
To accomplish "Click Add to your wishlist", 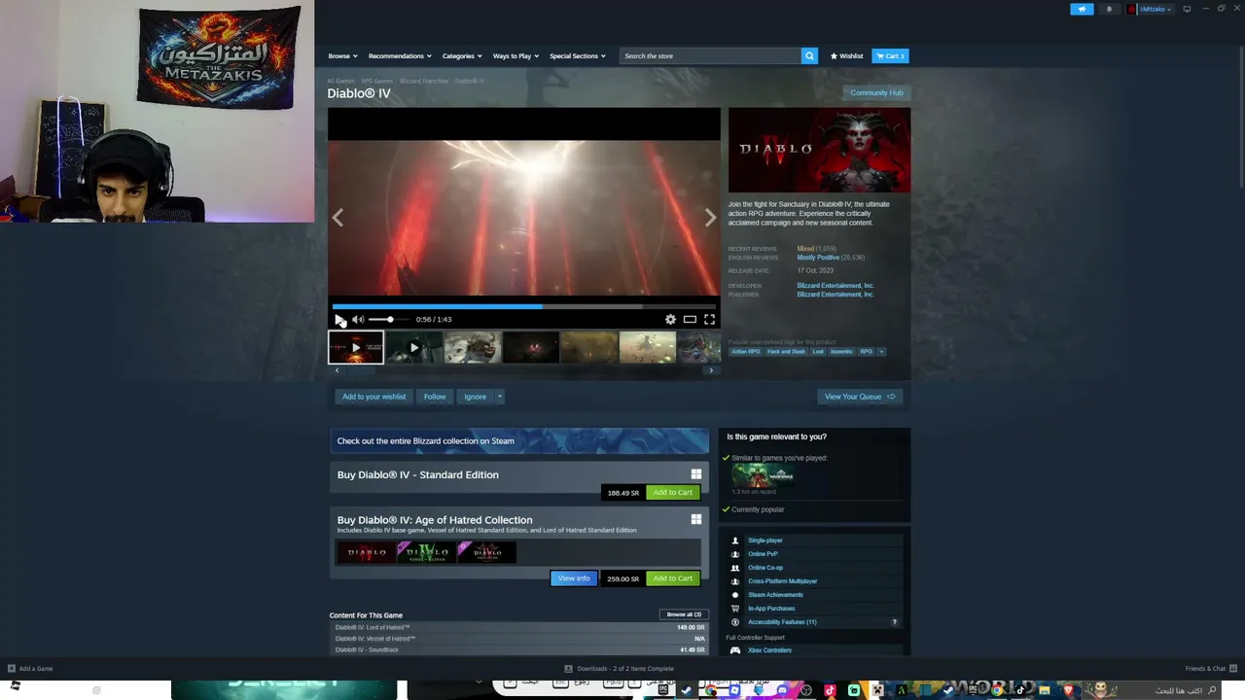I will point(373,397).
